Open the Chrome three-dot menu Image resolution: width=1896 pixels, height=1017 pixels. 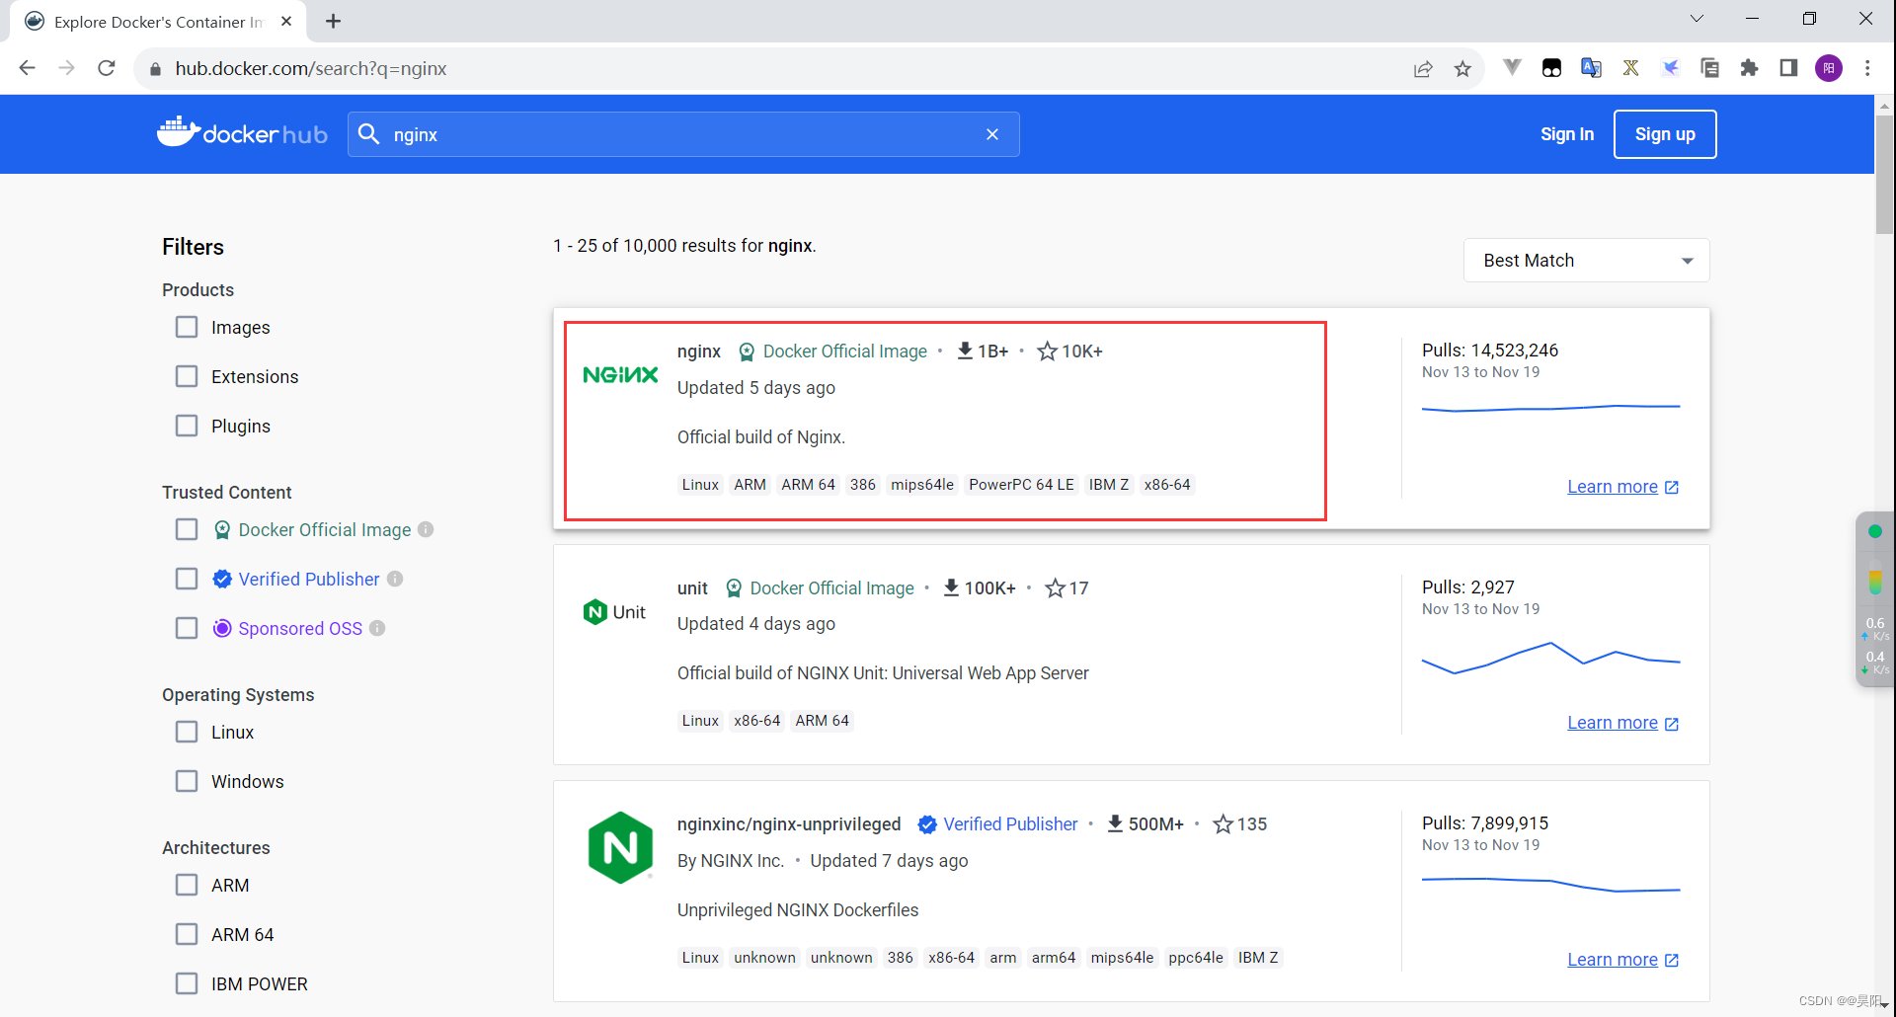click(1867, 68)
